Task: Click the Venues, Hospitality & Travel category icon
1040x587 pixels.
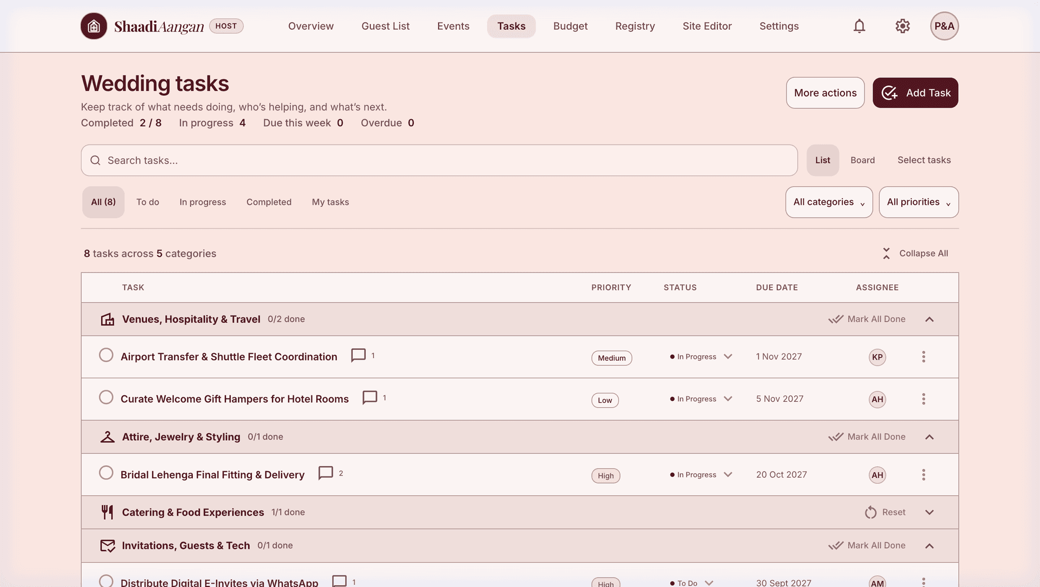Action: (107, 319)
